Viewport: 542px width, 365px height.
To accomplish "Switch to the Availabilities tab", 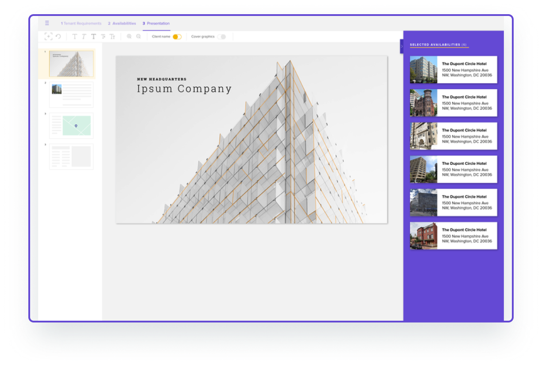I will coord(122,23).
